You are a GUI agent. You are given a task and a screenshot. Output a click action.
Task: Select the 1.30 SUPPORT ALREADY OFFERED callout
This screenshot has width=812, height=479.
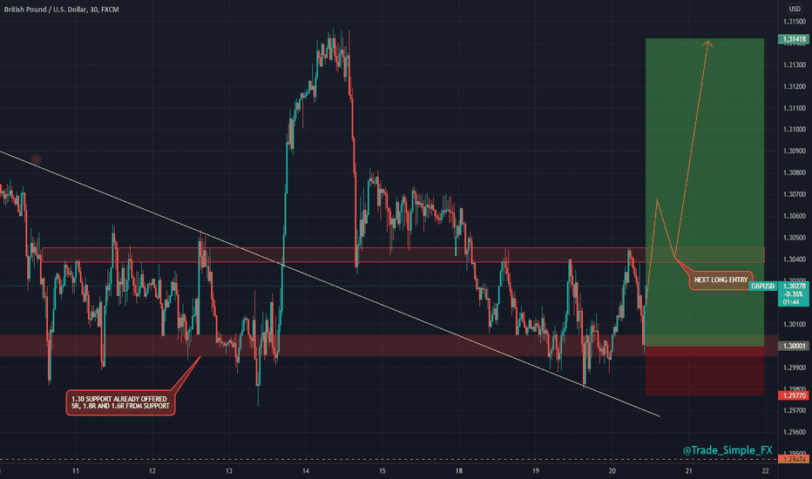pyautogui.click(x=120, y=402)
